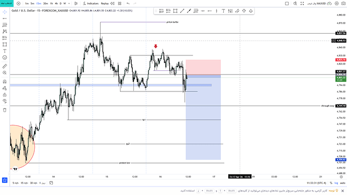Switch to 1h timeframe

click(52, 4)
